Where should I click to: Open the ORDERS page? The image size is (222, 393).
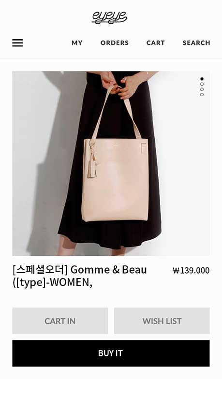pyautogui.click(x=115, y=43)
